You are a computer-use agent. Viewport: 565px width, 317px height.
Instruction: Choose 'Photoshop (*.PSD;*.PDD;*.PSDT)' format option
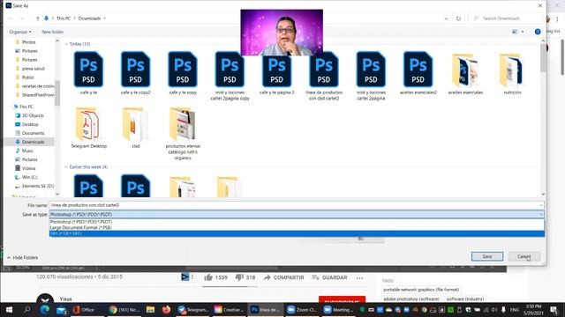(297, 222)
